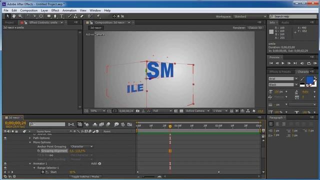Screen dimensions: 320x180
Task: Click the Auto-keyframe stopwatch icon in timeline
Action: pos(123,124)
